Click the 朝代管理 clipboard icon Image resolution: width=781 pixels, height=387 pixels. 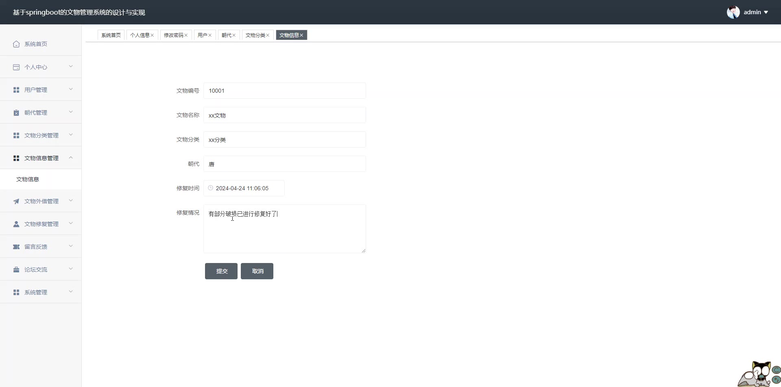pyautogui.click(x=16, y=113)
